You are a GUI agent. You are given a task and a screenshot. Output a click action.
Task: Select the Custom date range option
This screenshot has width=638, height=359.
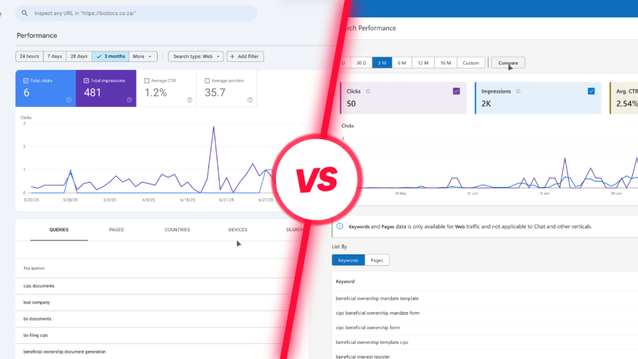471,63
